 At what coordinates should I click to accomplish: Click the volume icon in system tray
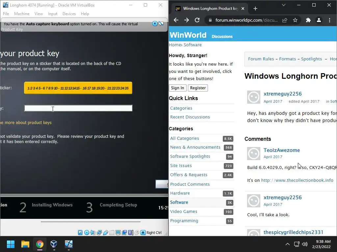click(x=305, y=244)
